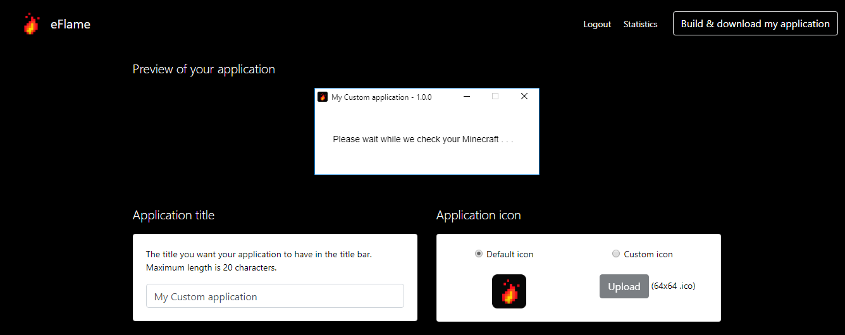Click the preview window minimize icon
The image size is (845, 335).
[x=467, y=97]
